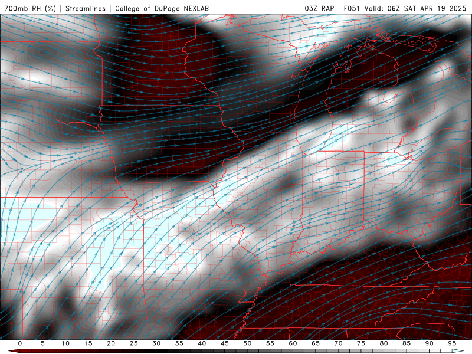Click the "65" value on the RH scale

(316, 343)
